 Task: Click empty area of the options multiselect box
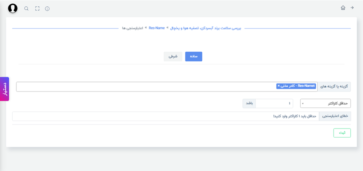tap(146, 87)
